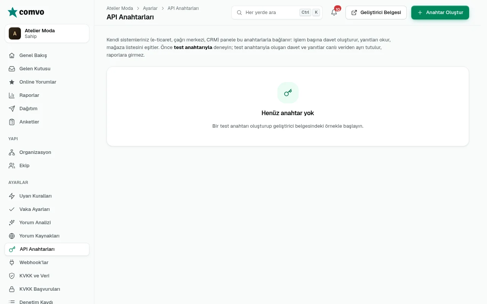Image resolution: width=487 pixels, height=304 pixels.
Task: Select API Anahtarları in the sidebar
Action: click(47, 249)
